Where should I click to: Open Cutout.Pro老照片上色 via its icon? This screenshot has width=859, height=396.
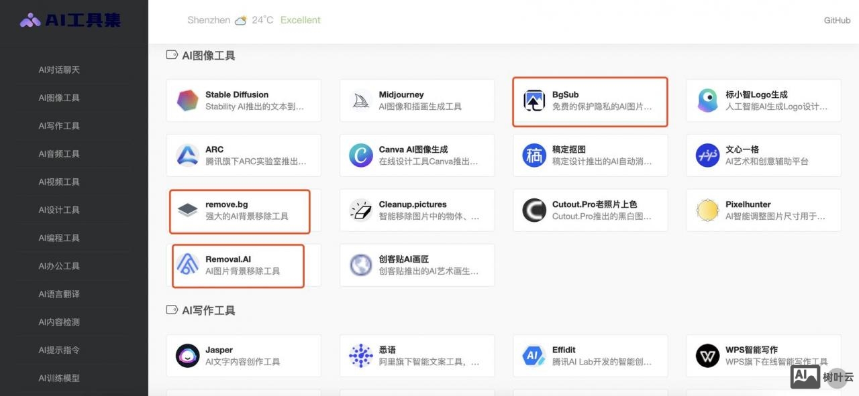534,210
